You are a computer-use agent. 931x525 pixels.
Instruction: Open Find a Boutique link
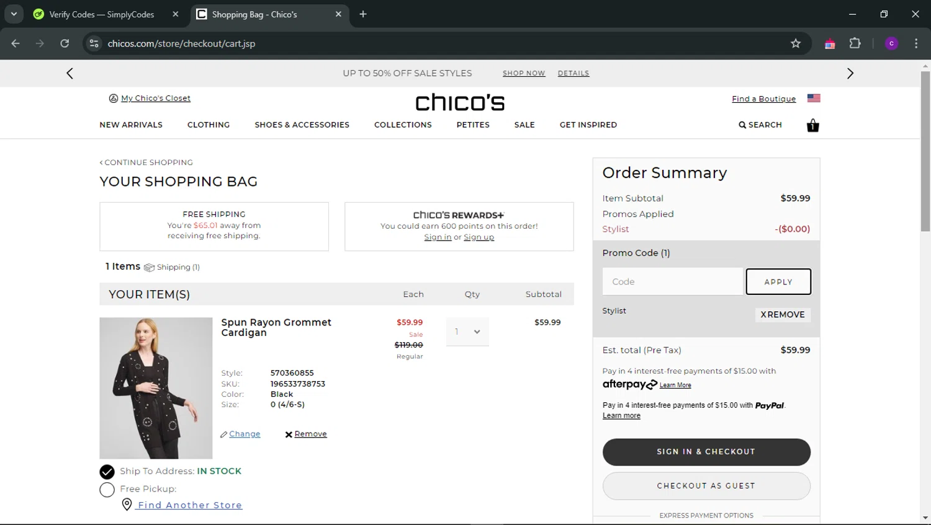pyautogui.click(x=763, y=99)
